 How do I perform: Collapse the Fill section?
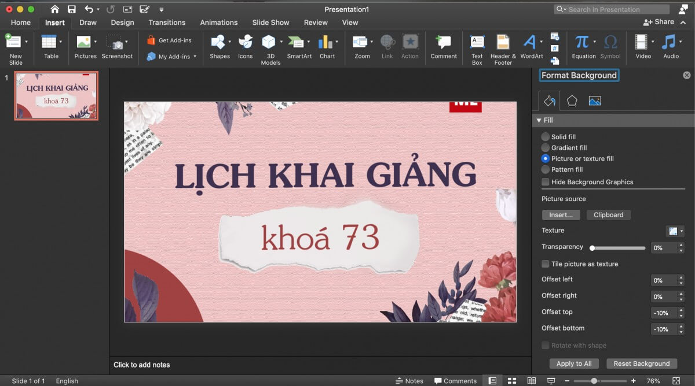(539, 120)
